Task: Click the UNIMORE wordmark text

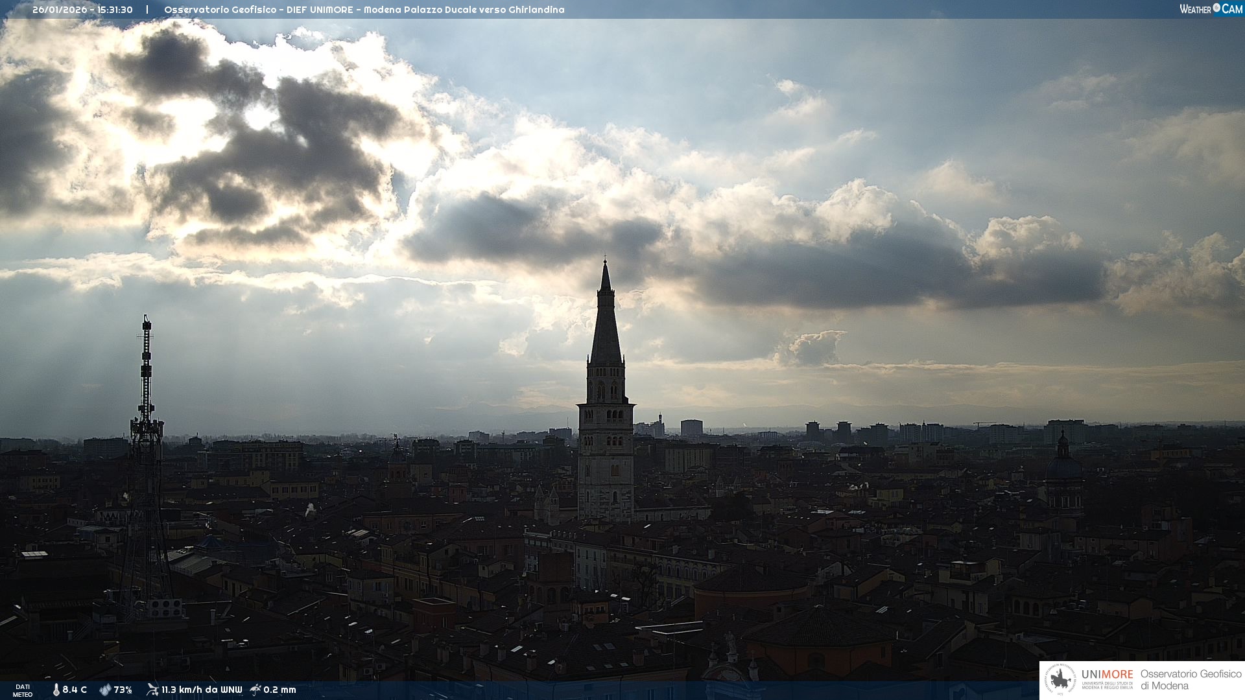Action: [1107, 674]
